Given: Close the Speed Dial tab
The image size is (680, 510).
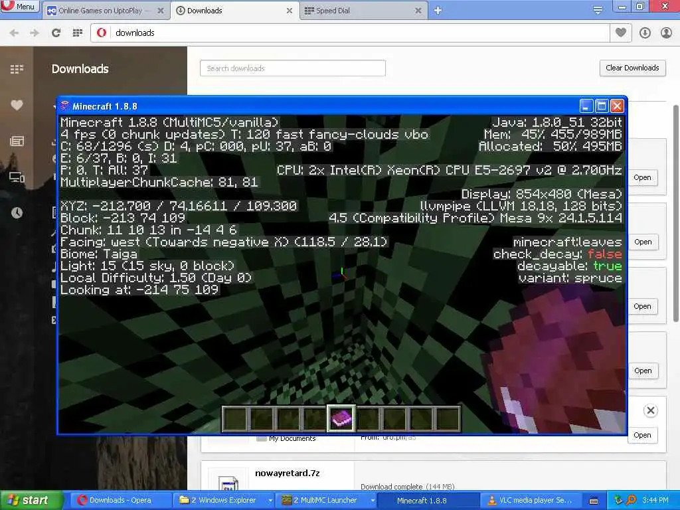Looking at the screenshot, I should 418,11.
